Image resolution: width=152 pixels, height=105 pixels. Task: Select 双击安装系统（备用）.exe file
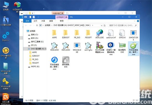133,49
